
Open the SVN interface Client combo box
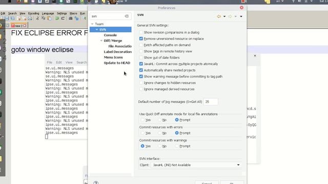click(196, 165)
